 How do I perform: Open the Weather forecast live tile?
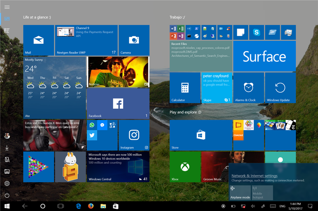pyautogui.click(x=54, y=88)
